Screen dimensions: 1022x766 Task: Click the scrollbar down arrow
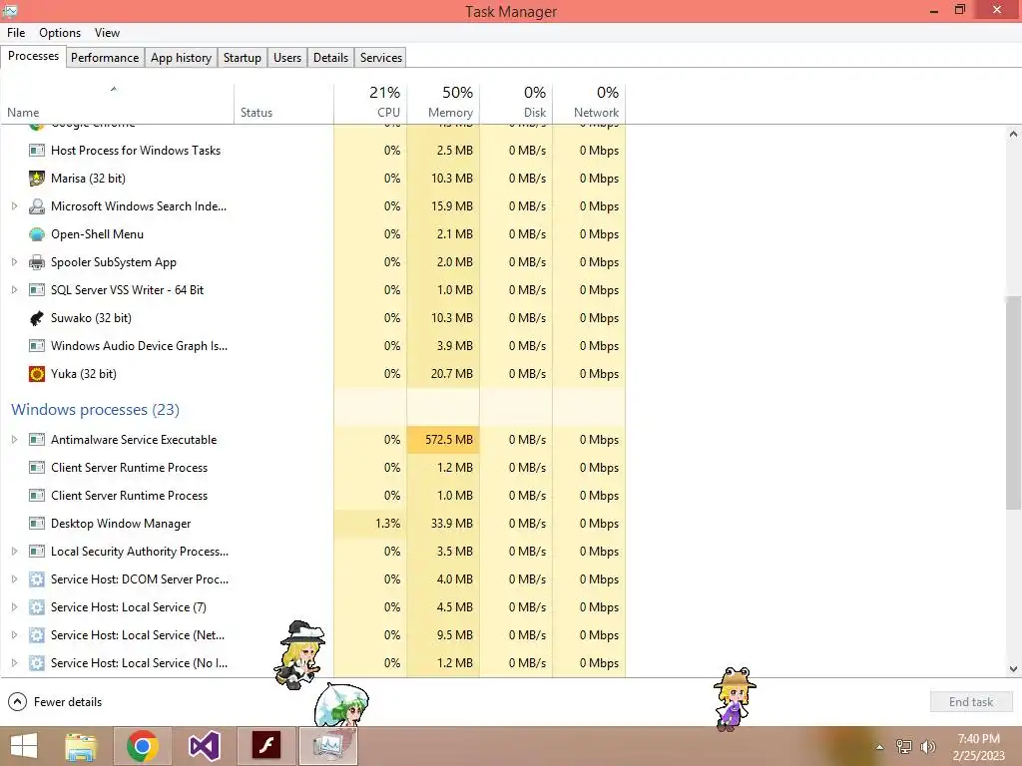click(1013, 668)
